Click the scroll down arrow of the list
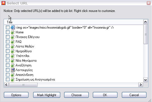 coord(146,80)
